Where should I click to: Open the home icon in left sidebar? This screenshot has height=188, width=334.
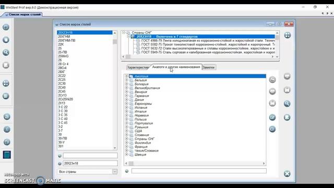(6, 27)
